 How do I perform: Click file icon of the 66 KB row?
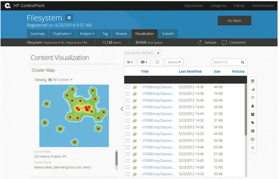(135, 100)
